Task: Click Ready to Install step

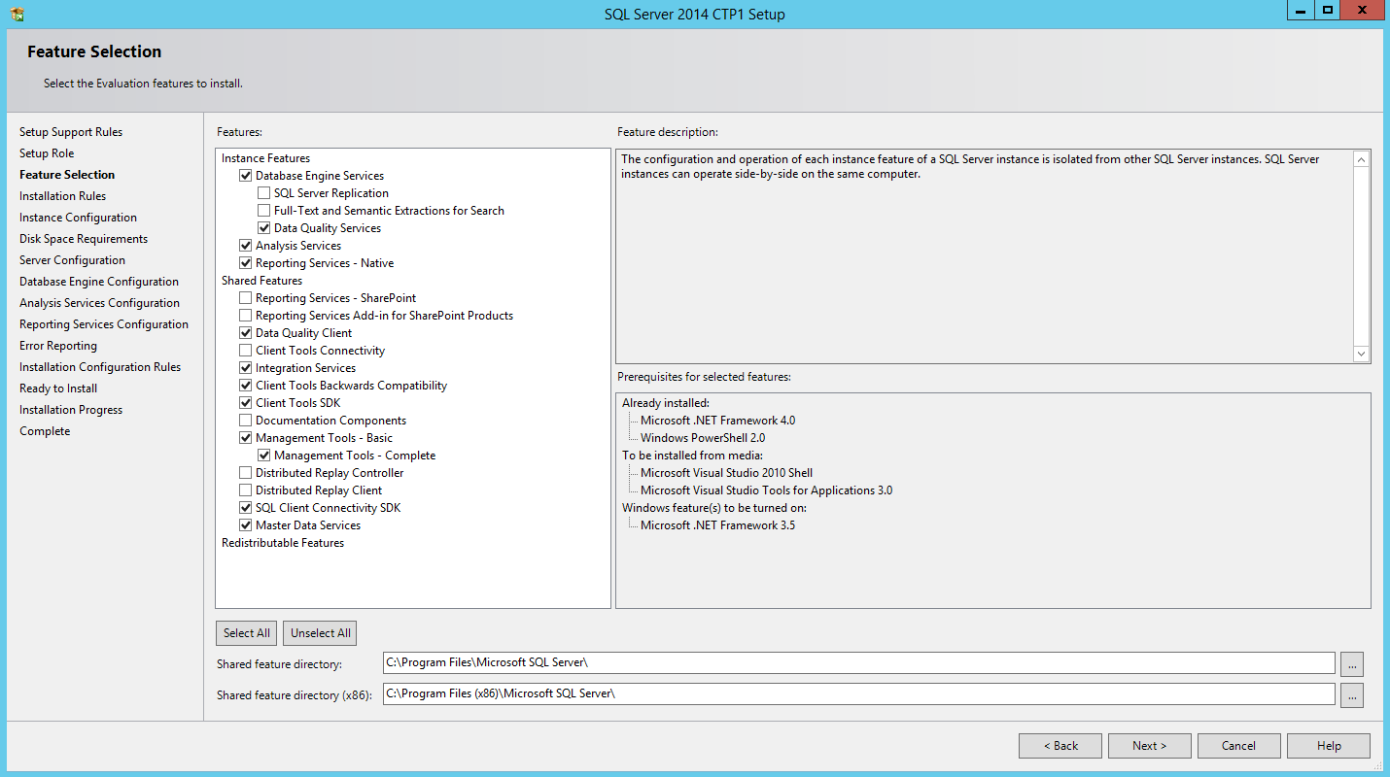Action: pyautogui.click(x=58, y=388)
